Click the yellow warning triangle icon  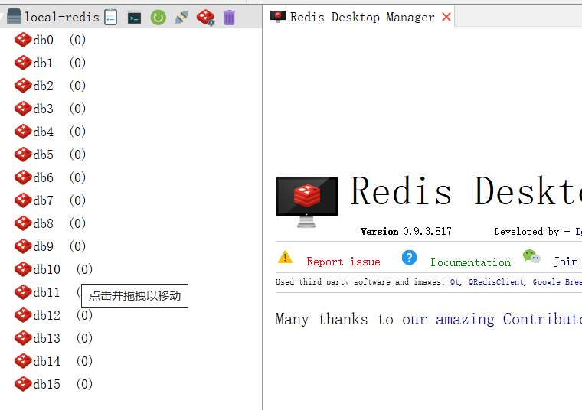tap(285, 257)
